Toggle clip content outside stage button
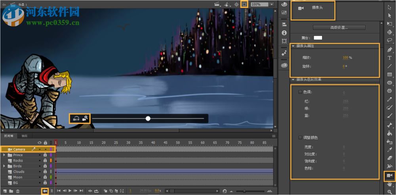Image resolution: width=396 pixels, height=195 pixels. [x=244, y=4]
